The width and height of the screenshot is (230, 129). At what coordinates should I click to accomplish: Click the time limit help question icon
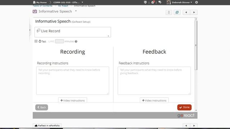[x=76, y=42]
